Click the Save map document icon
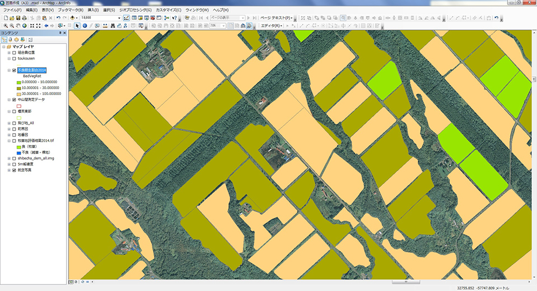Viewport: 537px width, 291px height. (18, 18)
